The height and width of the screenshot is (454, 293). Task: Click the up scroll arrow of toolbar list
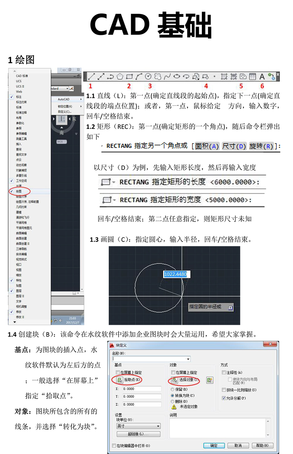[x=15, y=71]
